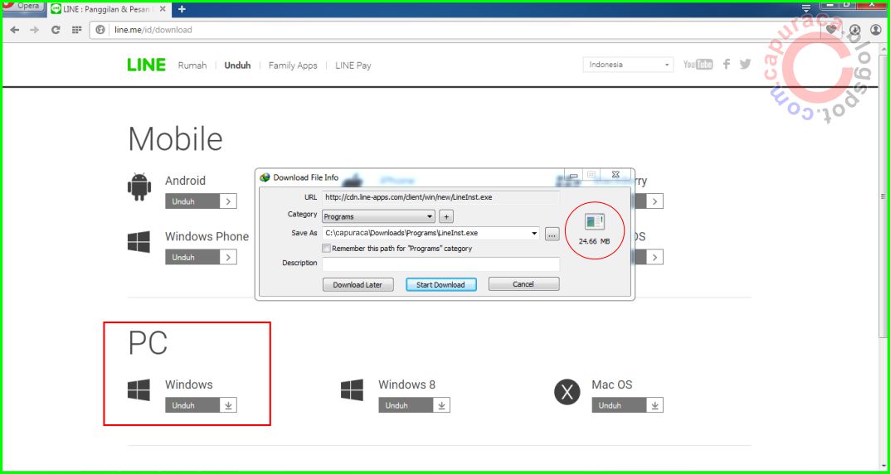Click the heart bookmark icon
Viewport: 890px width, 474px height.
pos(830,30)
